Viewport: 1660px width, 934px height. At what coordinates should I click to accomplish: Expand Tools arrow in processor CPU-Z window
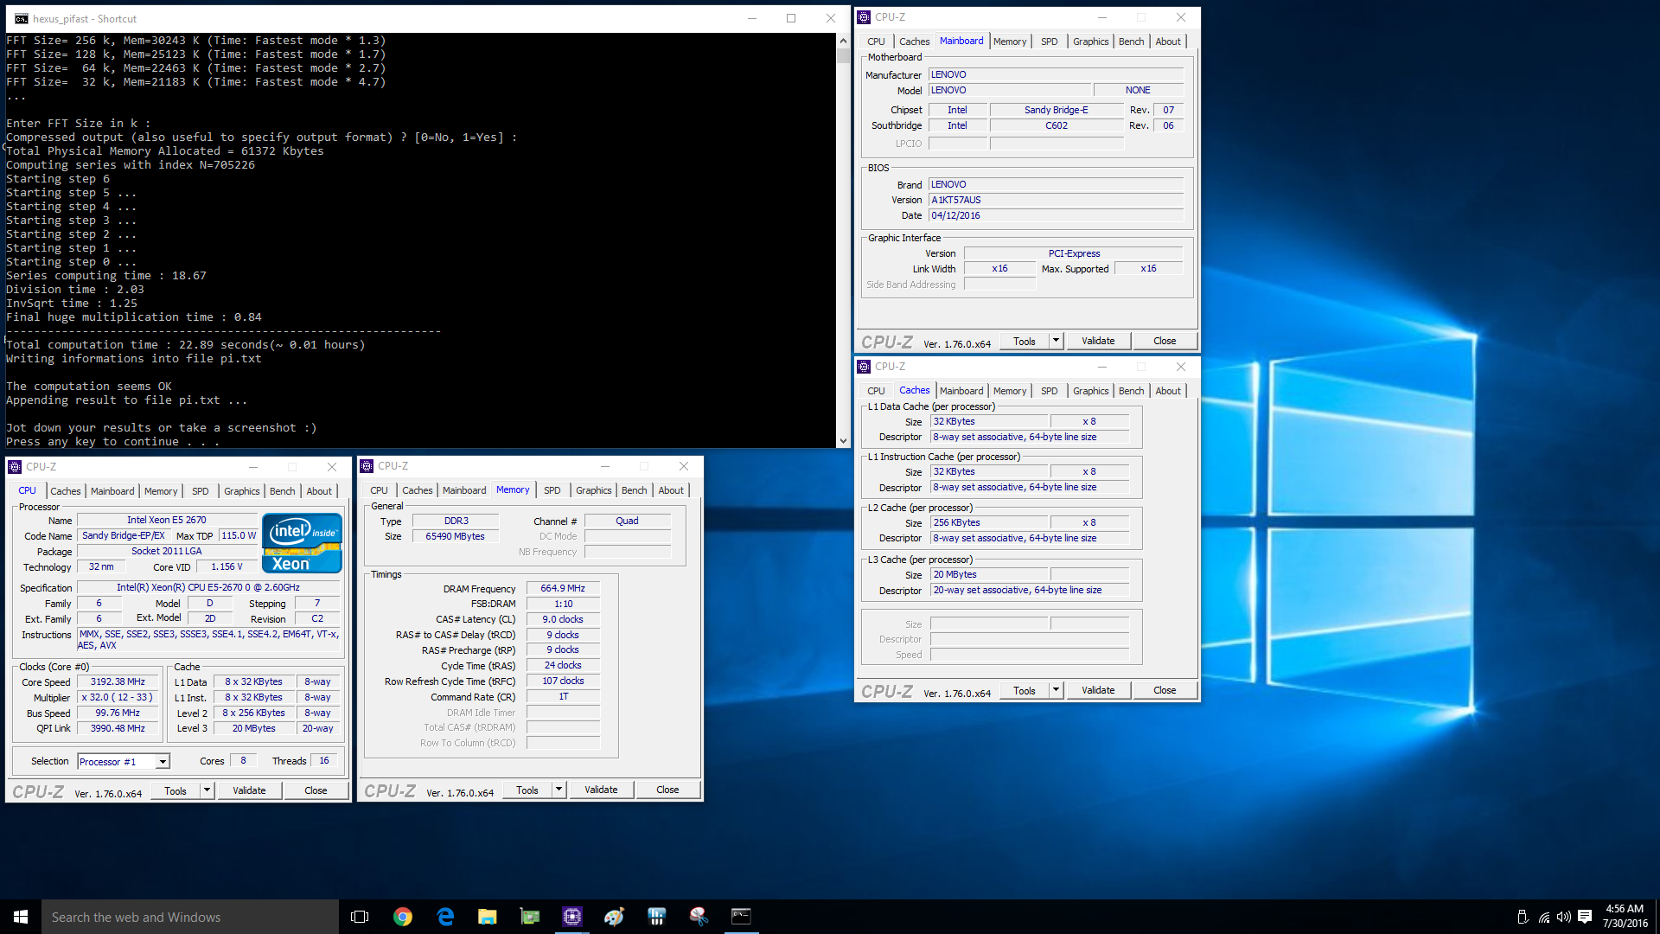click(x=207, y=790)
